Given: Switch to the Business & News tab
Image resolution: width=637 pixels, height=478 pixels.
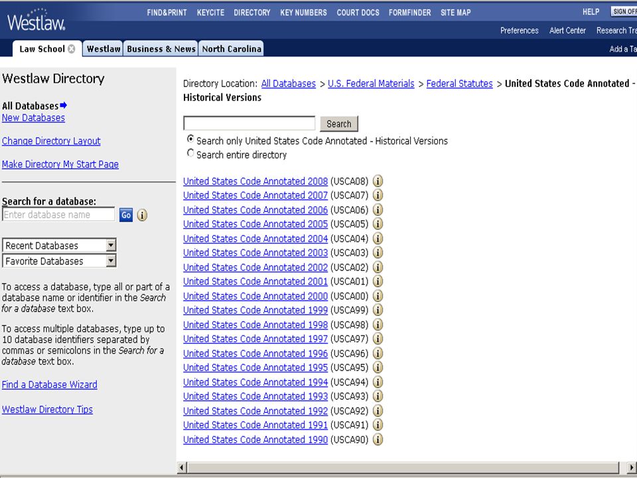Looking at the screenshot, I should 161,48.
